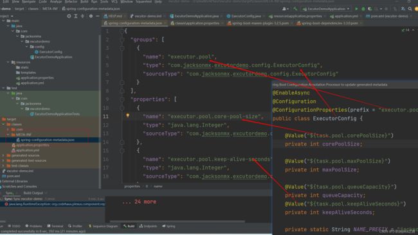418x235 pixels.
Task: Open the ExcutorDemoApplication run configuration dropdown
Action: tap(326, 9)
